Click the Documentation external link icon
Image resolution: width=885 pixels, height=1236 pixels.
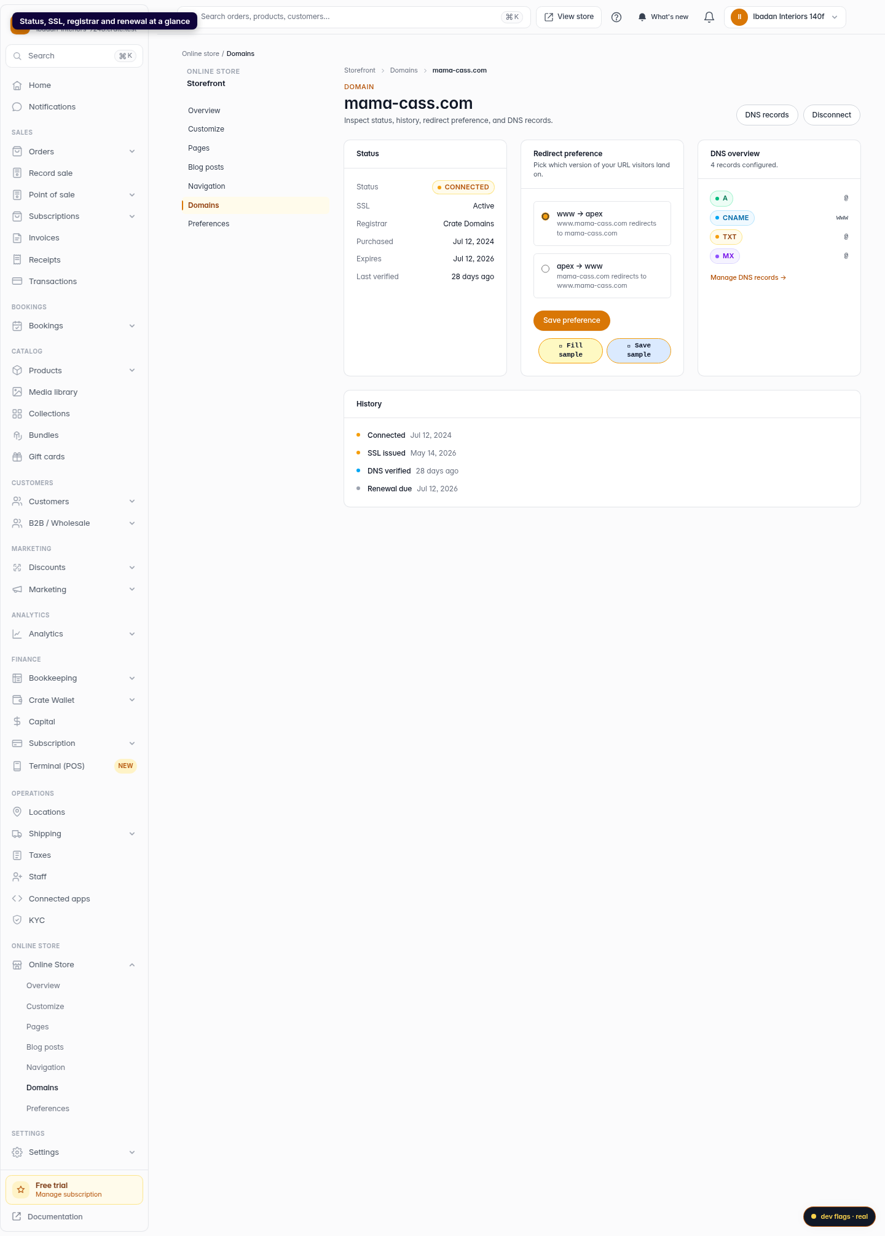click(x=17, y=1217)
